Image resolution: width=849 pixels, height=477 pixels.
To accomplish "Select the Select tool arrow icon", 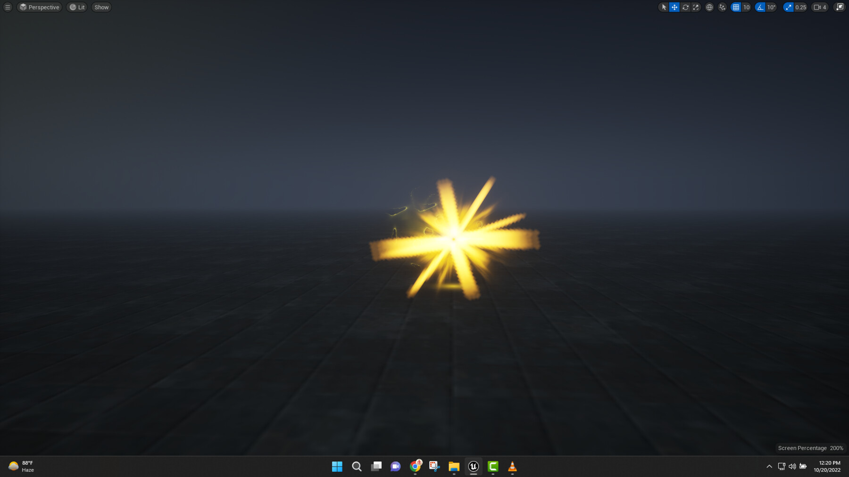I will tap(664, 7).
